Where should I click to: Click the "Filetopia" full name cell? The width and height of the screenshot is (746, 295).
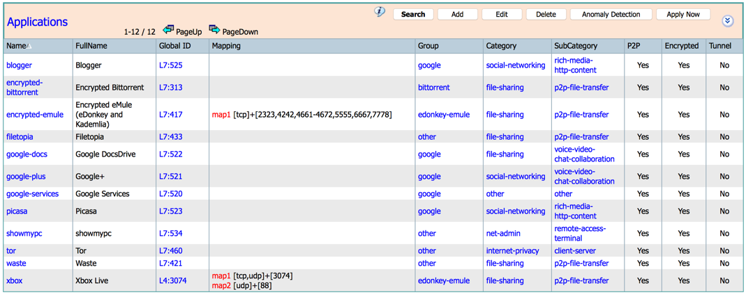89,136
